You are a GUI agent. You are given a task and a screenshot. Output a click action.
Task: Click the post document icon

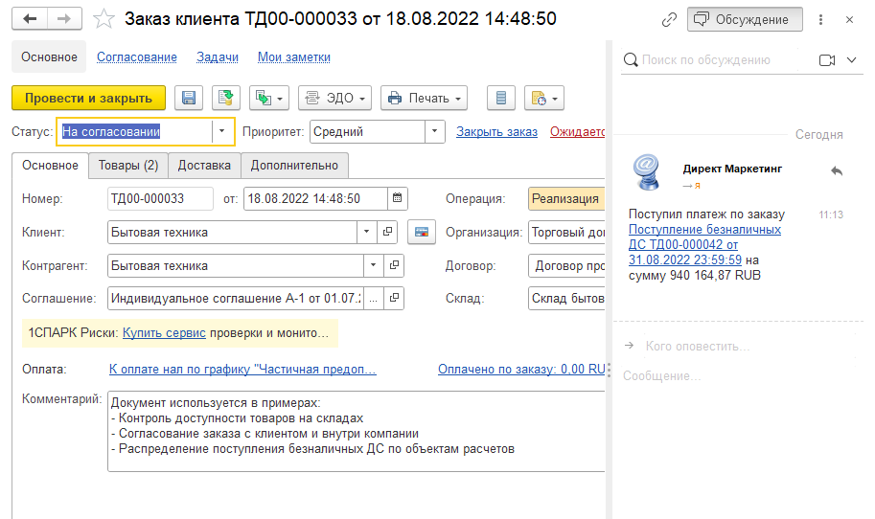tap(225, 98)
